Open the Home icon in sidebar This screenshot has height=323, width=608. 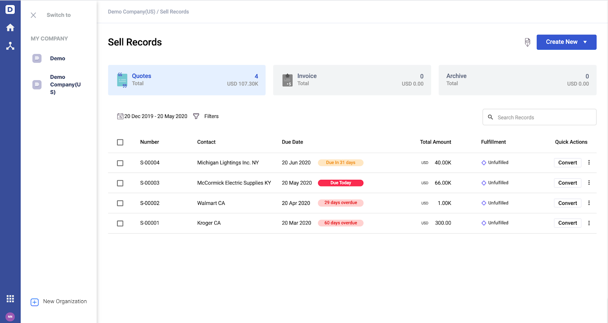(10, 27)
